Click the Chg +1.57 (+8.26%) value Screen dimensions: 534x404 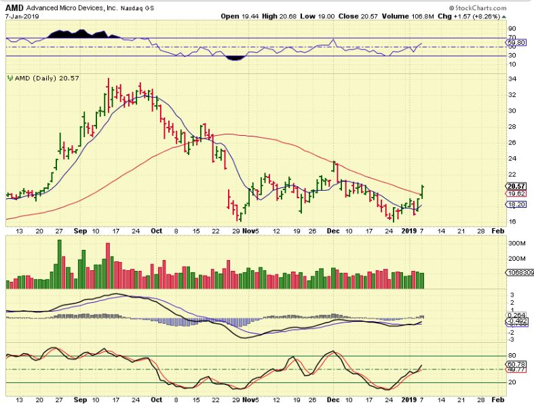pos(469,16)
